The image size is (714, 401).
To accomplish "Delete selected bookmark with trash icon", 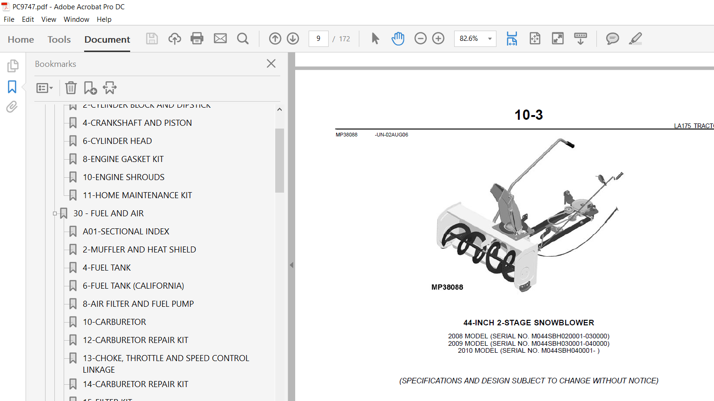I will pos(71,88).
